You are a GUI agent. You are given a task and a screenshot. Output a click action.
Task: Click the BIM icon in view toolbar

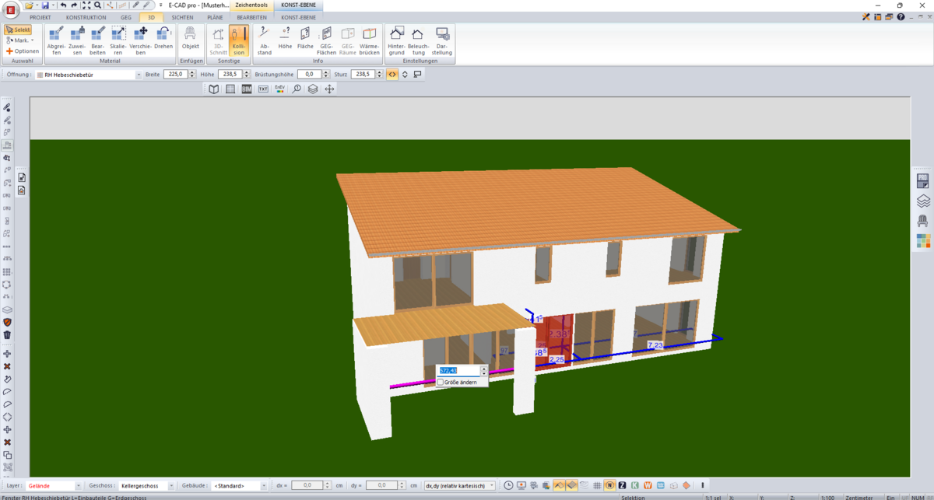[x=247, y=89]
